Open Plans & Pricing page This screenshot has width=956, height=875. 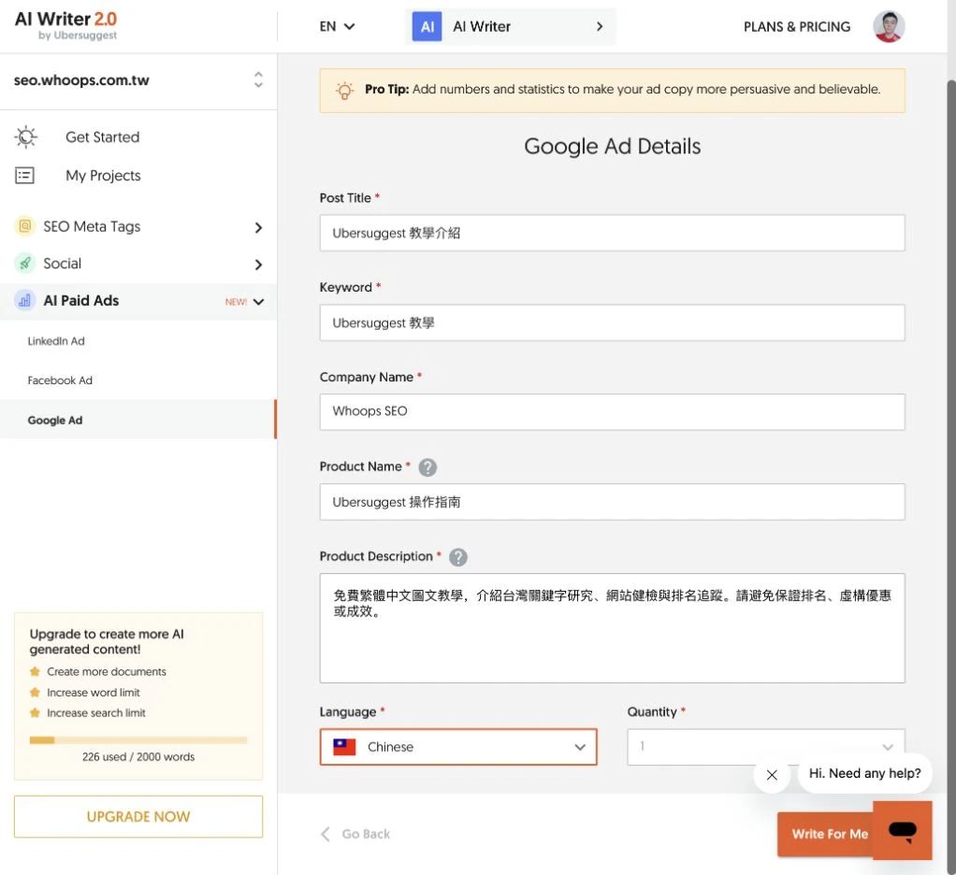(x=796, y=27)
